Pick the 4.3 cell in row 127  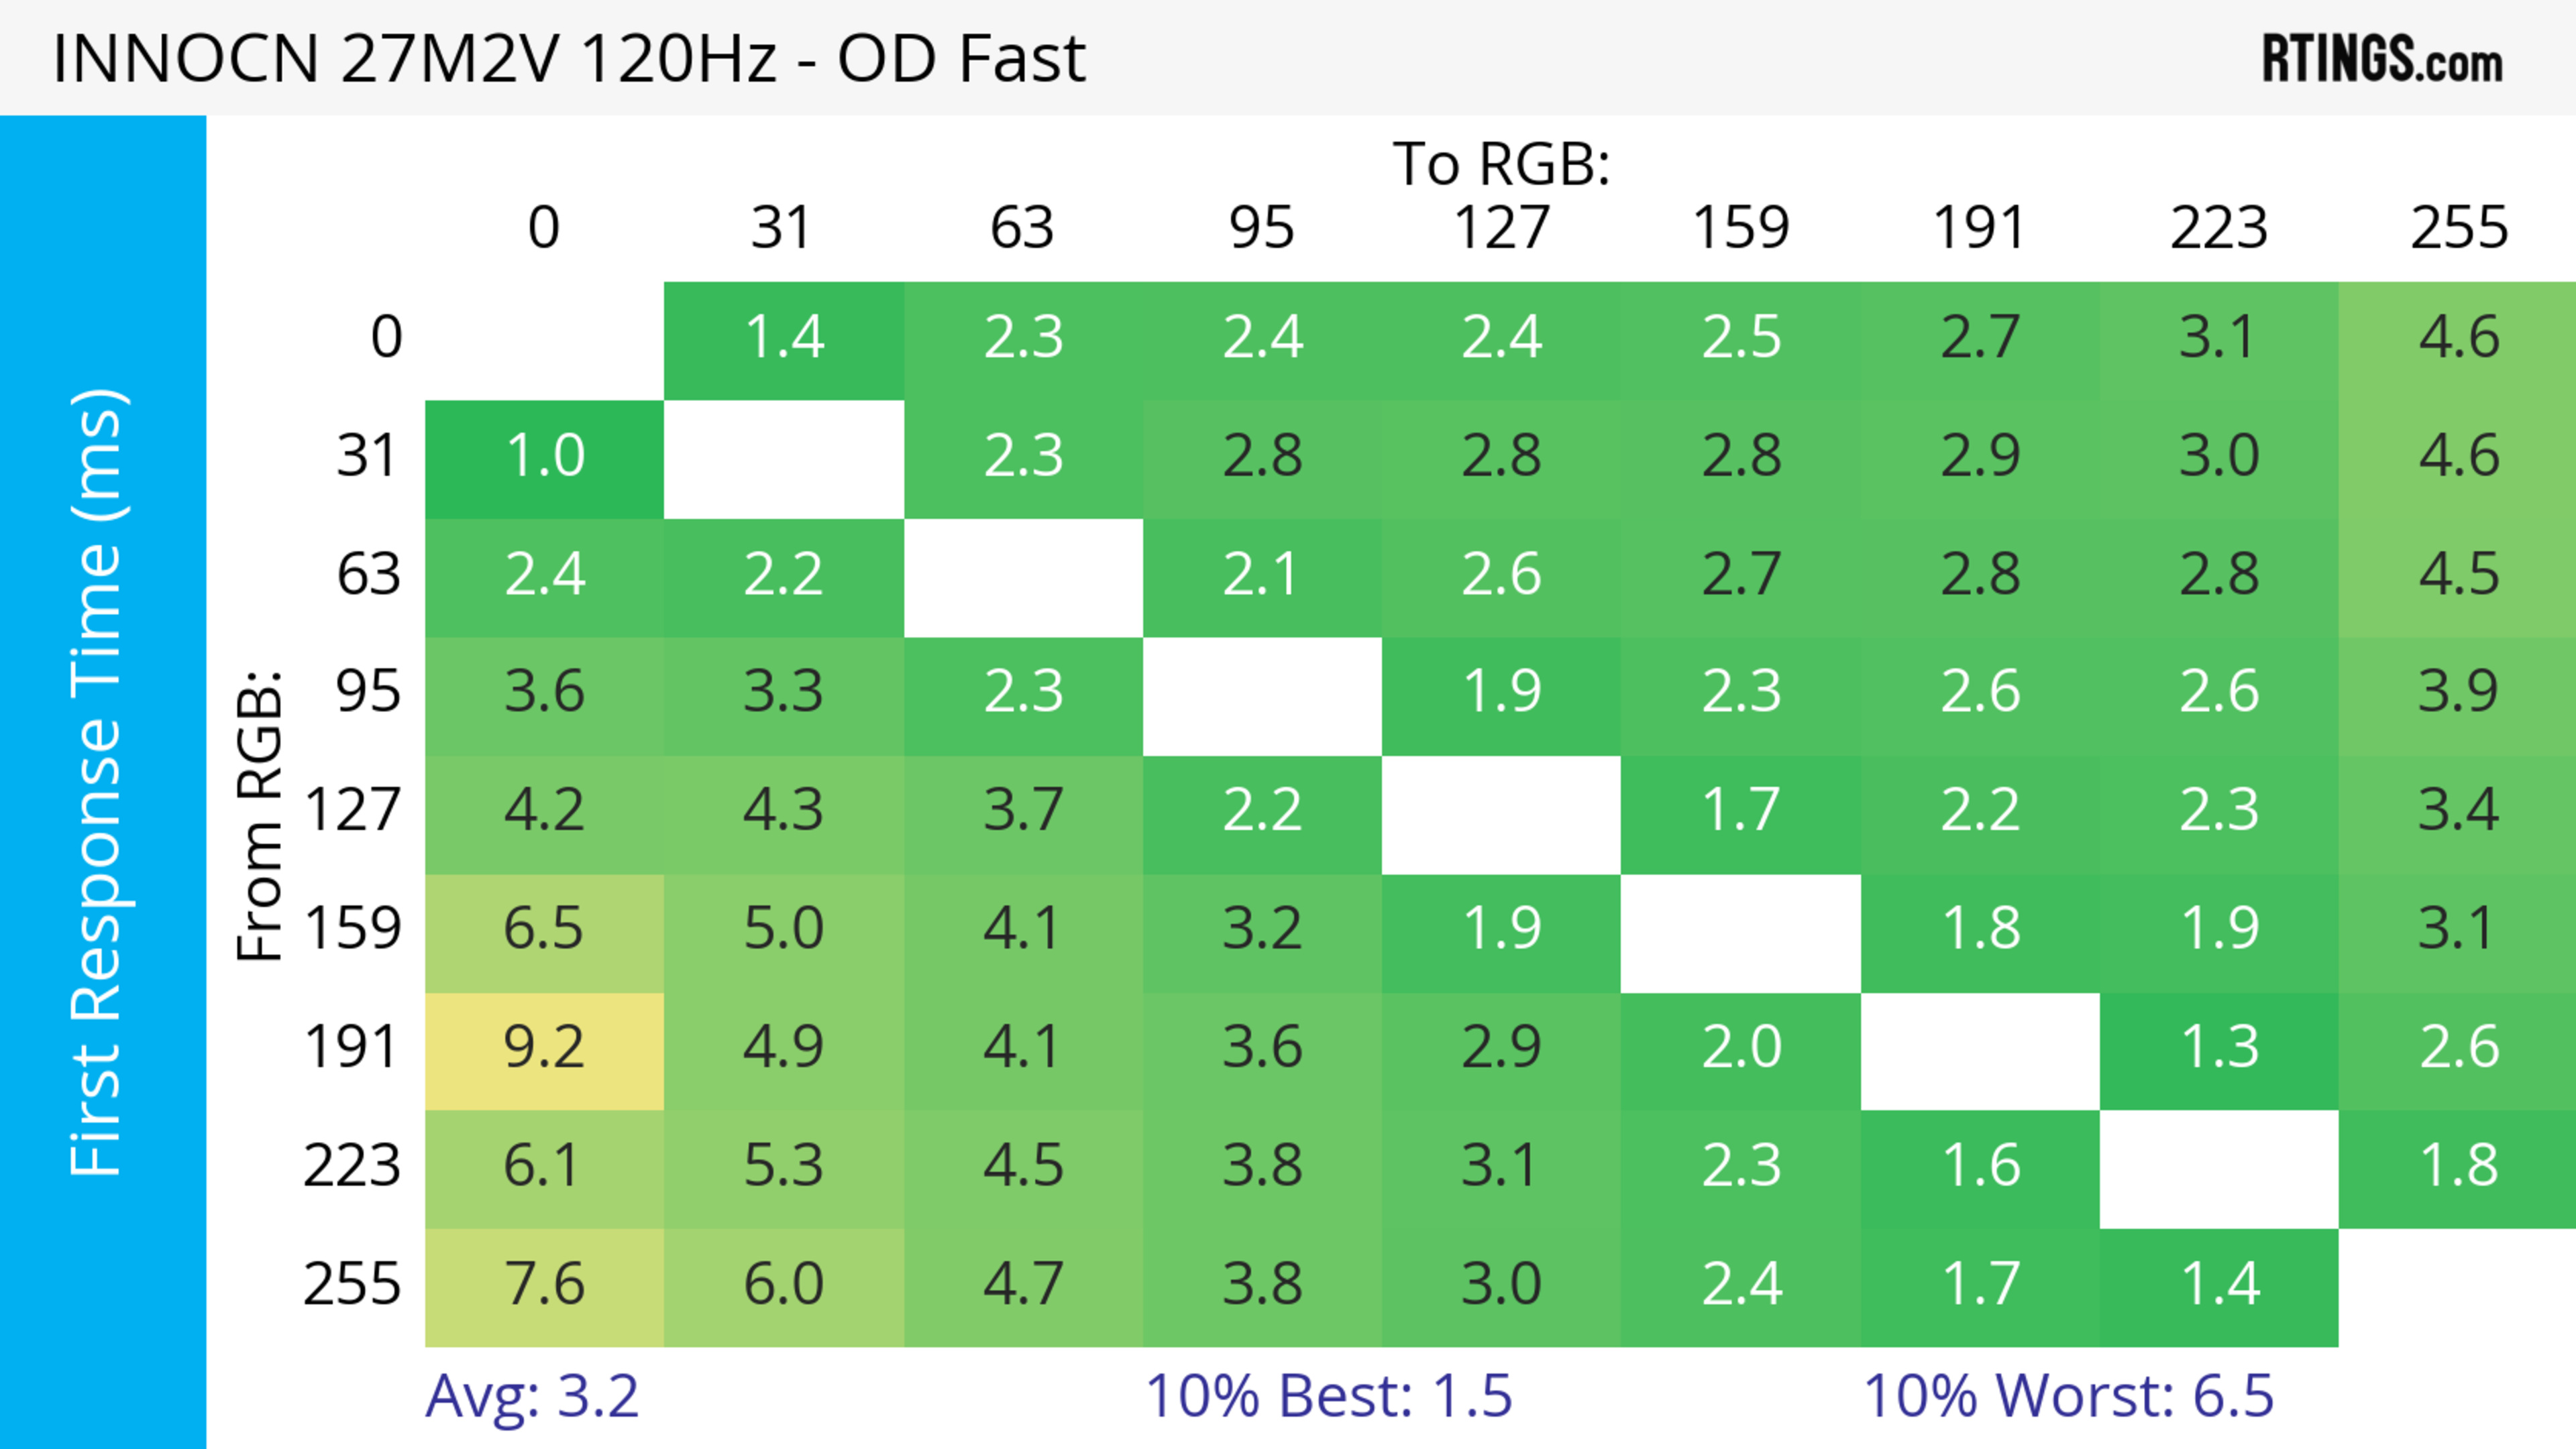(783, 811)
